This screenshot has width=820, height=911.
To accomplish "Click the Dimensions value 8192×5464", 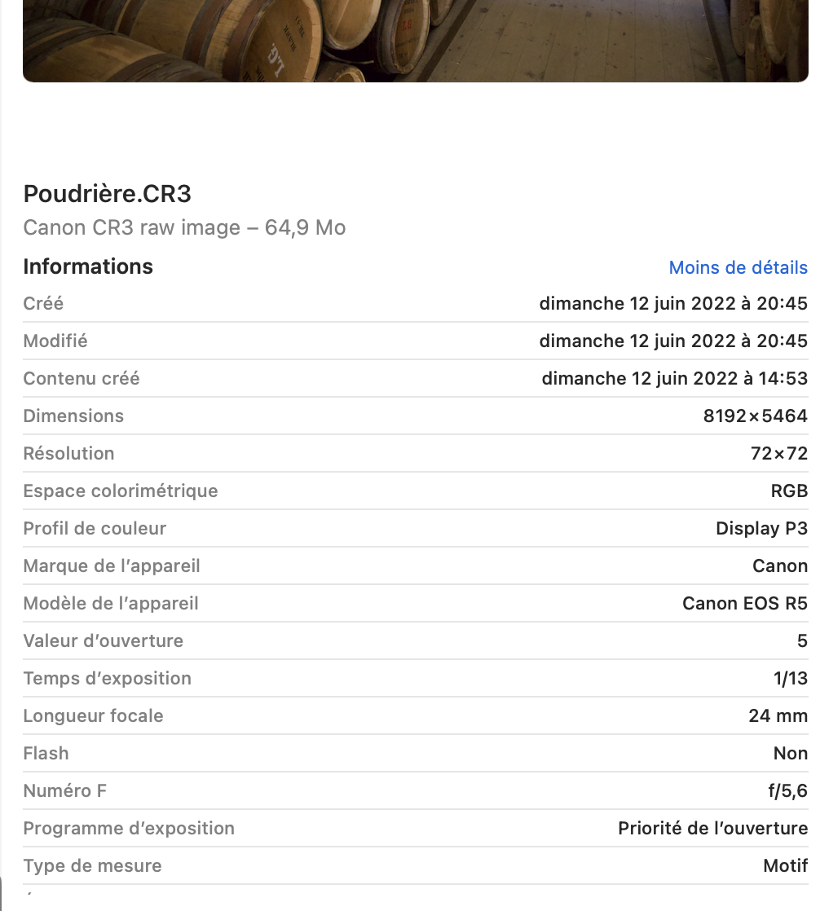I will click(x=755, y=416).
